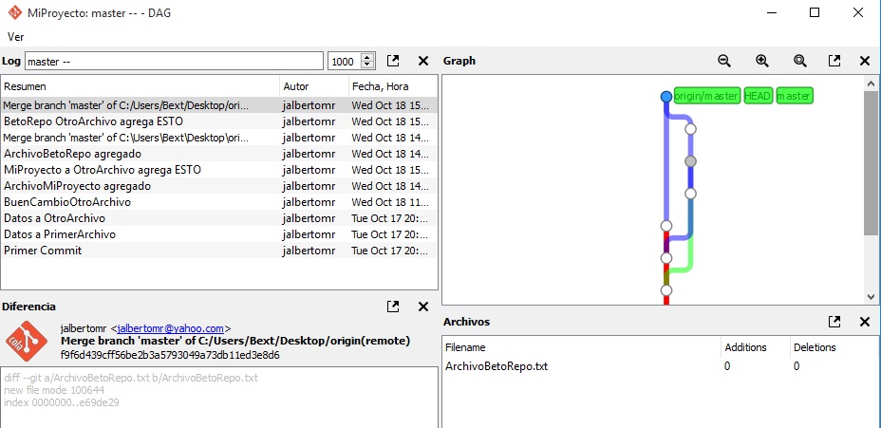Sort by the Autor column header
Image resolution: width=881 pixels, height=428 pixels.
314,86
